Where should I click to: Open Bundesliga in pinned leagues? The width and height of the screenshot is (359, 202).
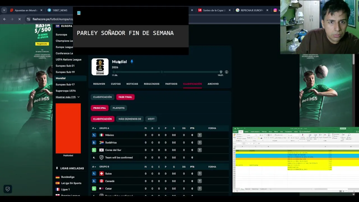(68, 177)
